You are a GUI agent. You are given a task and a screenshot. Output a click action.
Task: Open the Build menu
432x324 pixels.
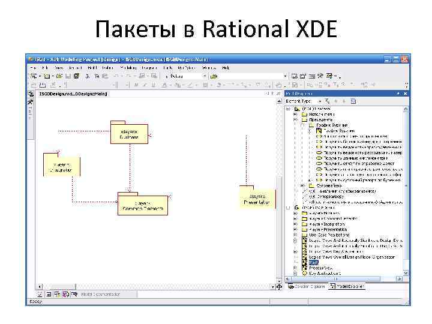tap(91, 68)
